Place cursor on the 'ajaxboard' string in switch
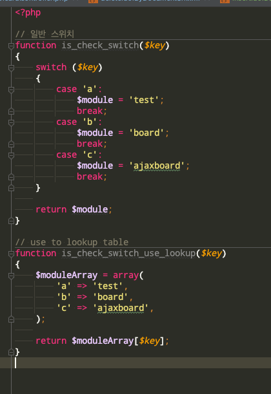 coord(157,166)
